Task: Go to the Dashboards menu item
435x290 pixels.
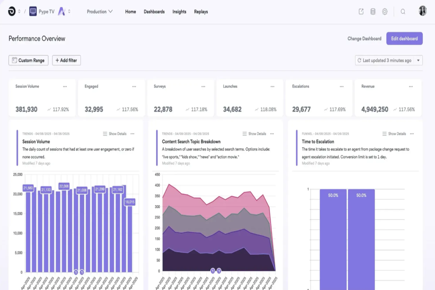Action: pos(154,12)
